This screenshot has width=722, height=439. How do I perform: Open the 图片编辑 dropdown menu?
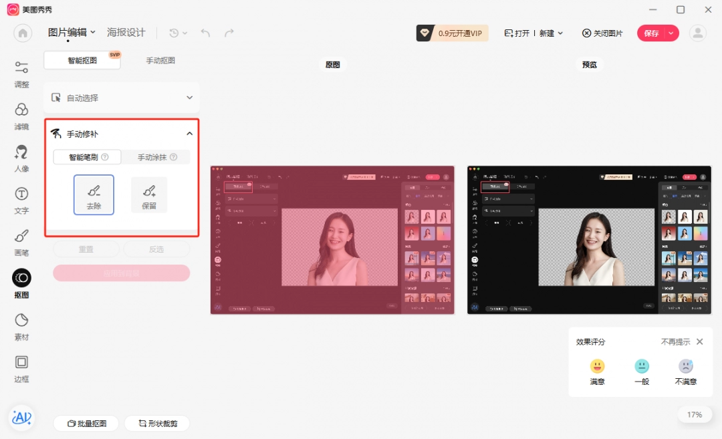(72, 32)
